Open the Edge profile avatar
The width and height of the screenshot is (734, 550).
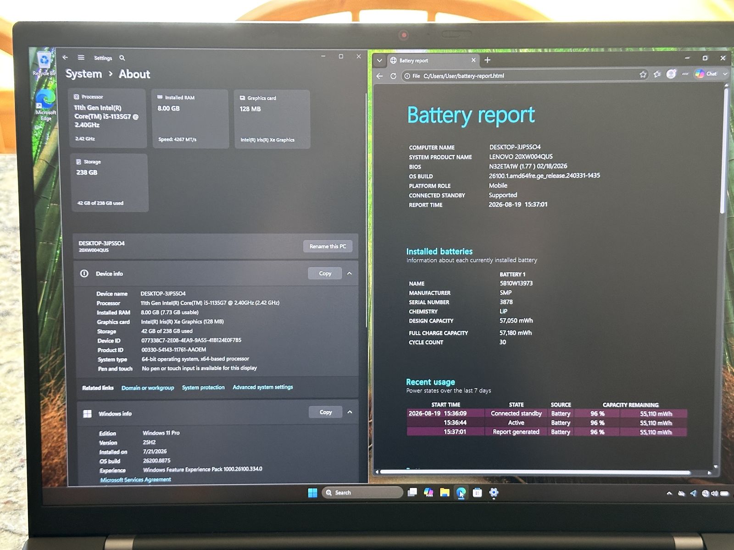coord(671,74)
